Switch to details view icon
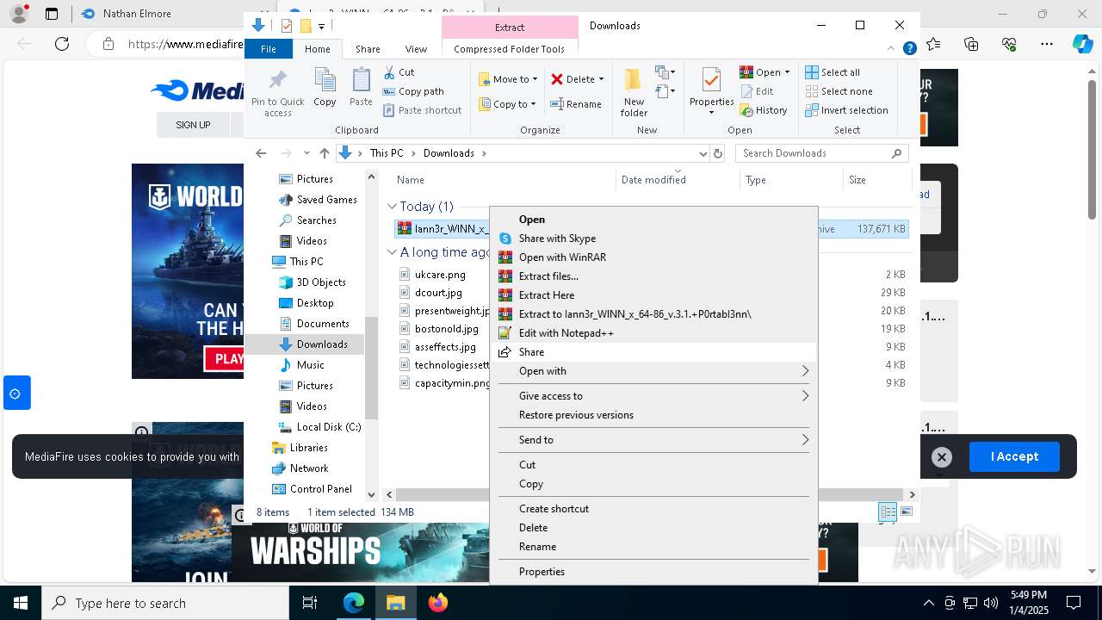This screenshot has width=1102, height=620. [x=888, y=512]
